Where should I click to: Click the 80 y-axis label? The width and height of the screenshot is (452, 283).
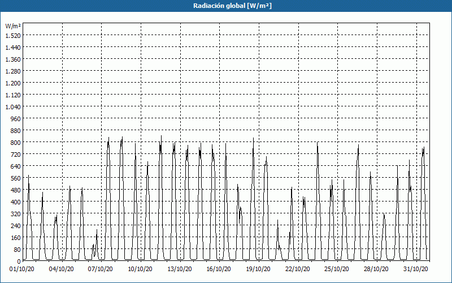[18, 250]
